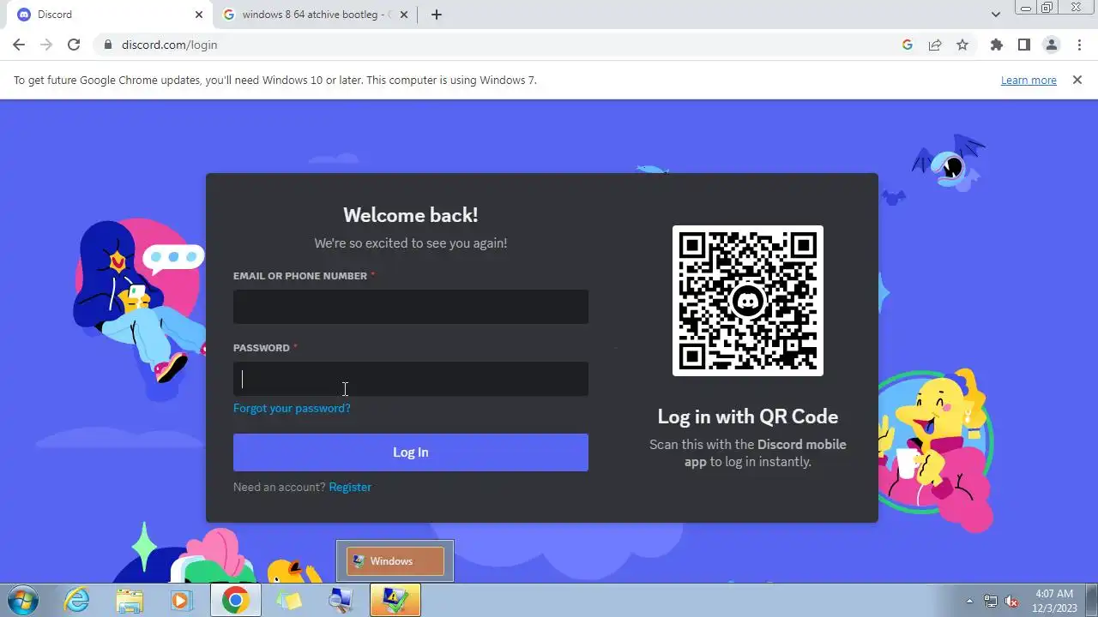The image size is (1098, 617).
Task: Reload the Discord login page
Action: tap(74, 45)
